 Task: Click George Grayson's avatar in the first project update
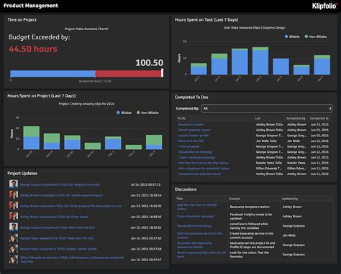click(x=14, y=184)
